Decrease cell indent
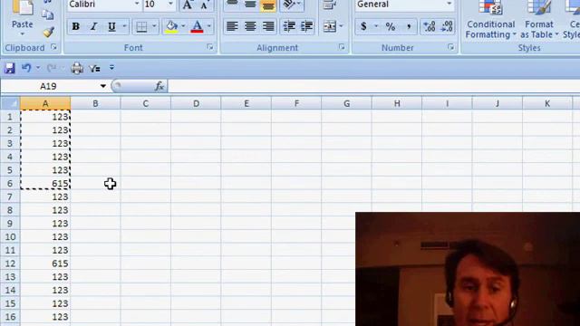Screen dimensions: 580x326 click(289, 26)
